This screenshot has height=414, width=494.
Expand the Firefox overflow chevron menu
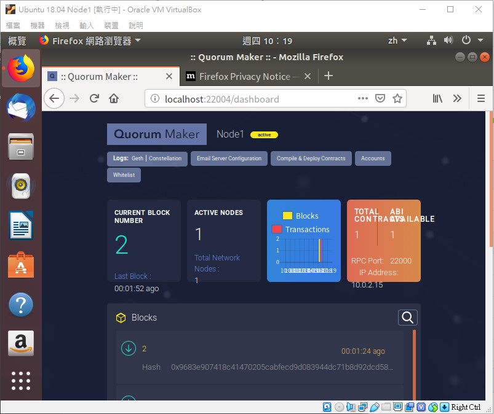457,98
